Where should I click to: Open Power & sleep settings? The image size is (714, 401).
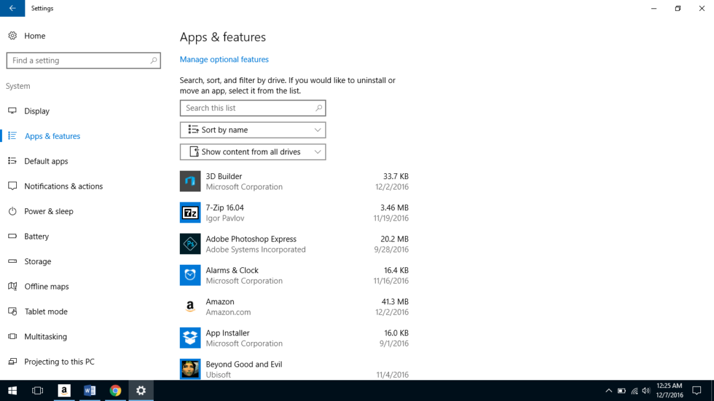tap(49, 212)
